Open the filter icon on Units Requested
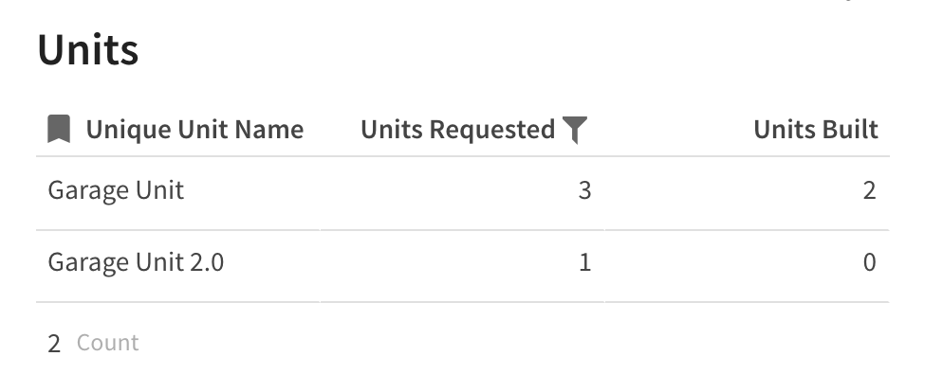Viewport: 943px width, 392px height. (574, 130)
